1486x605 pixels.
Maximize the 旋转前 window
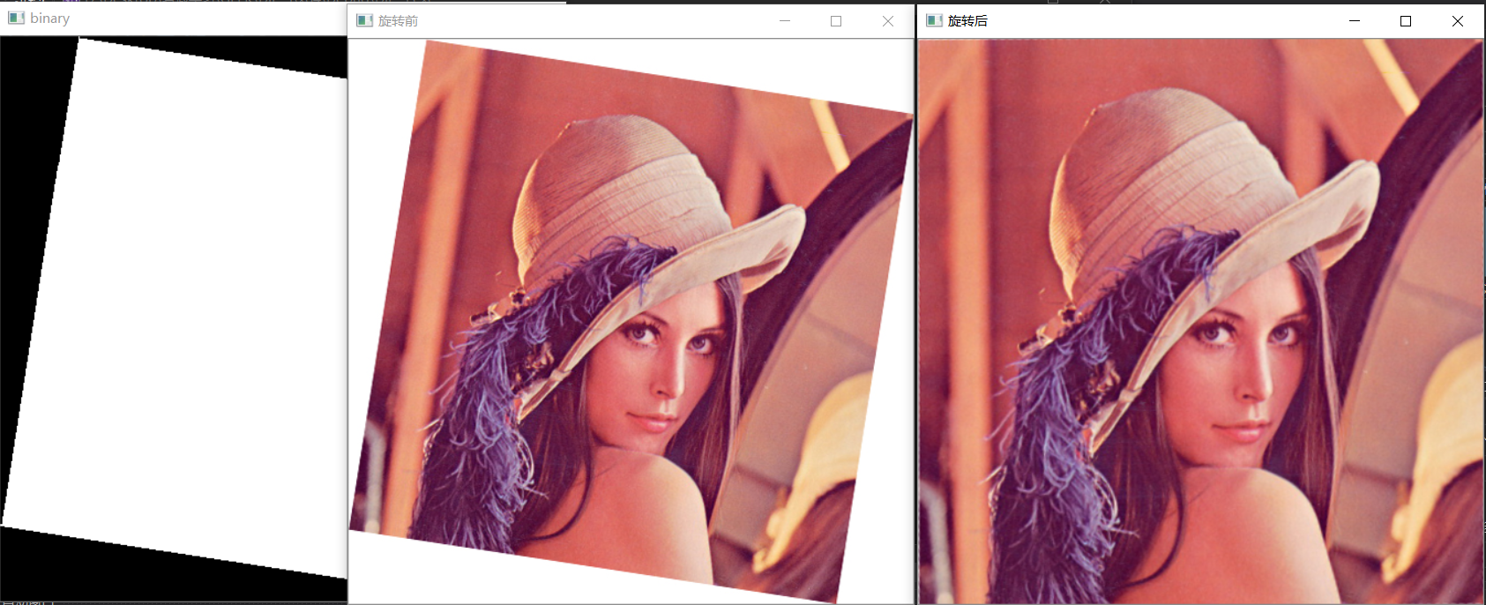(836, 21)
